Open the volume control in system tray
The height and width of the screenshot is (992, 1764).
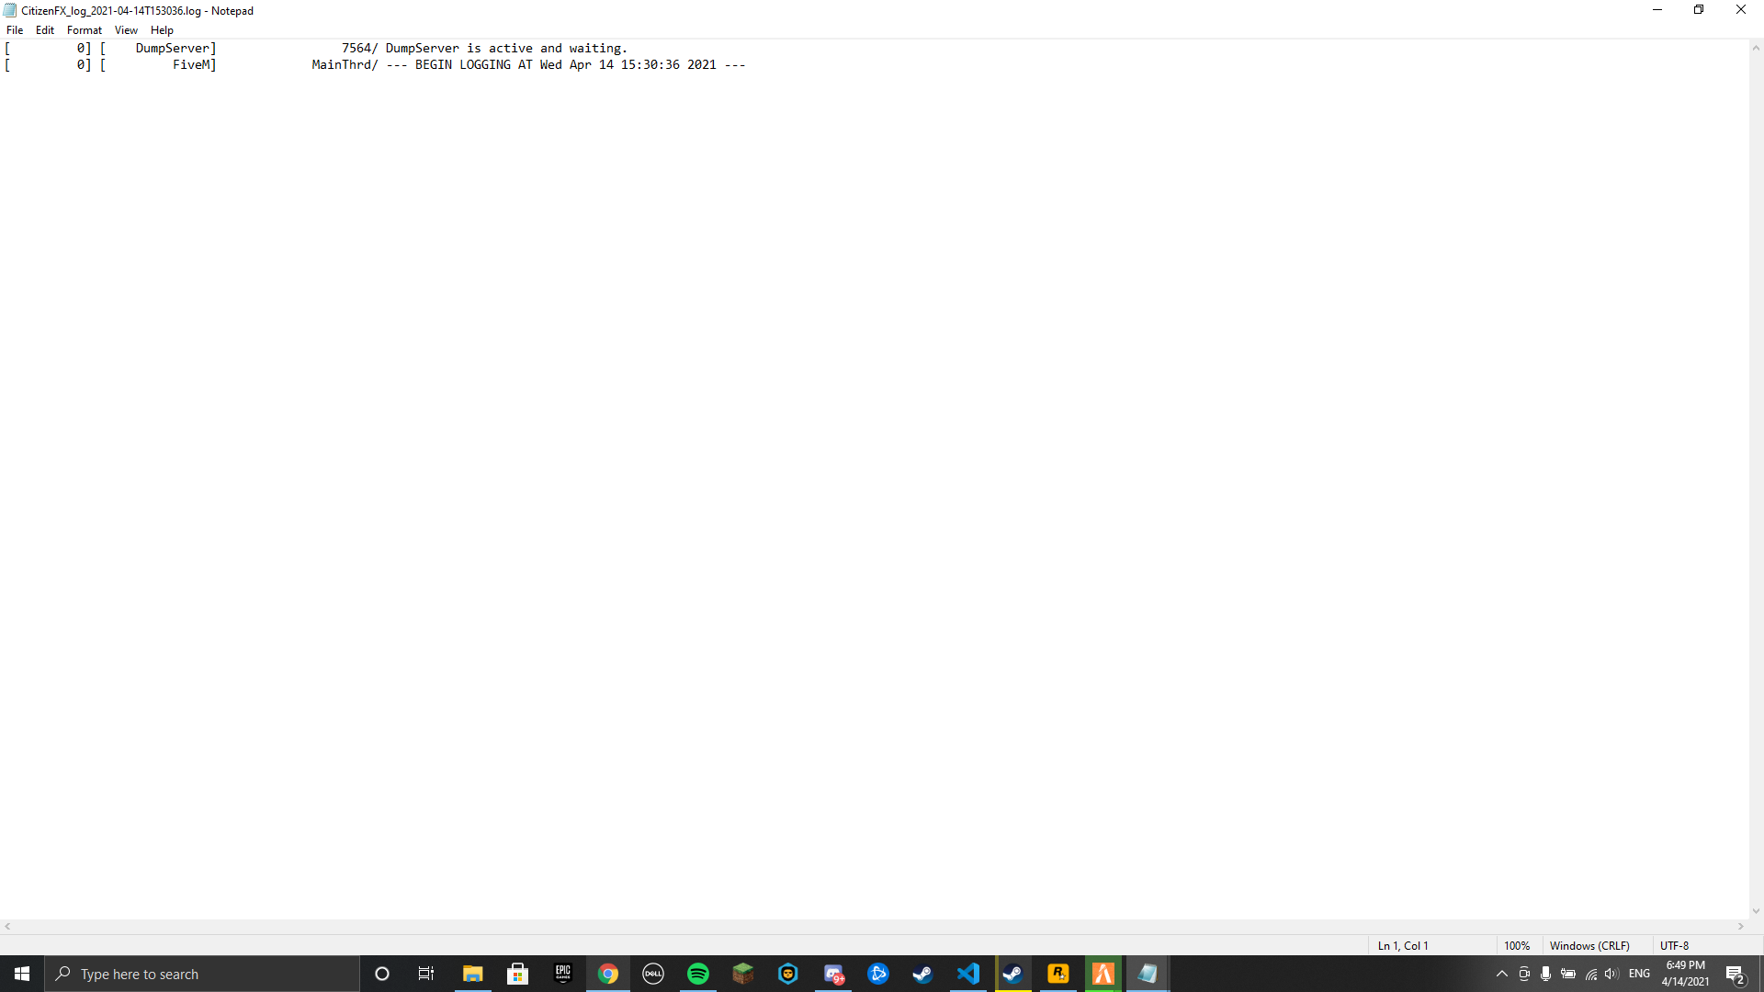click(1611, 975)
